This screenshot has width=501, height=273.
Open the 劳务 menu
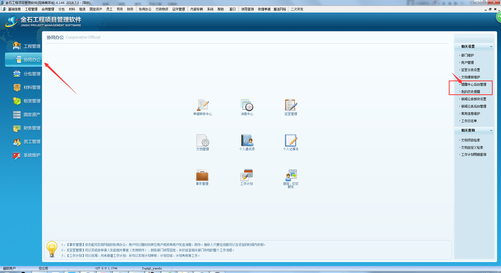pos(120,9)
